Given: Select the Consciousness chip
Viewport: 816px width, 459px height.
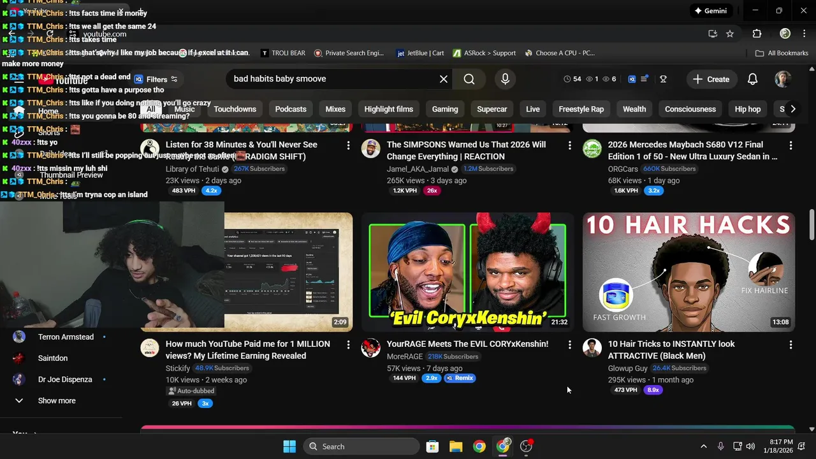Looking at the screenshot, I should (690, 109).
